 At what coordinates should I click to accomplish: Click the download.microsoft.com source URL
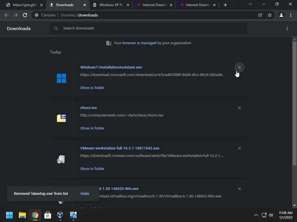point(153,75)
